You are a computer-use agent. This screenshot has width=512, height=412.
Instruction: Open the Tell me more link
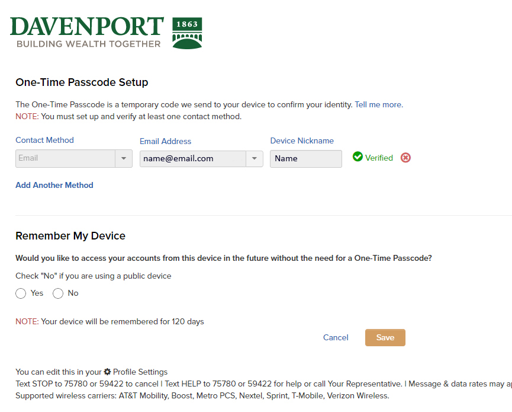(378, 104)
